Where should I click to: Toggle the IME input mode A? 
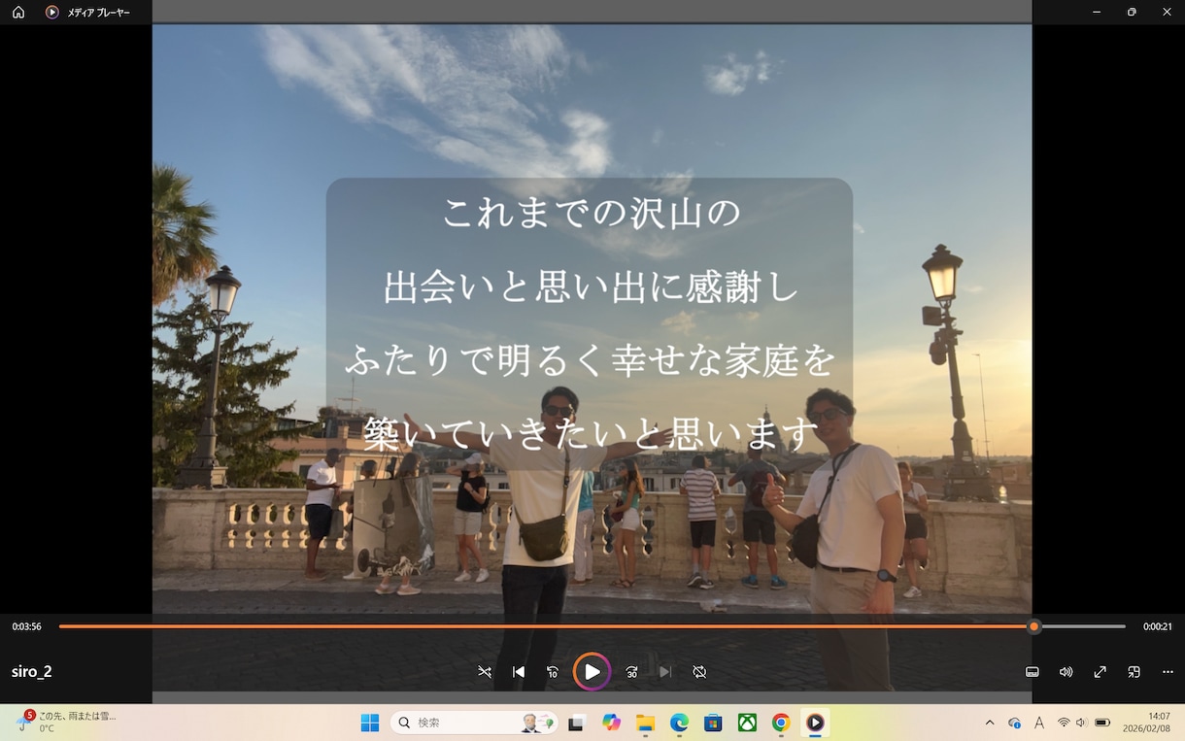coord(1039,723)
